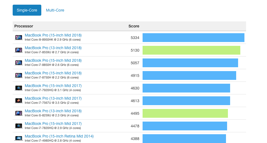The image size is (267, 143).
Task: Click laptop icon beside i7-8850H entry
Action: point(19,63)
